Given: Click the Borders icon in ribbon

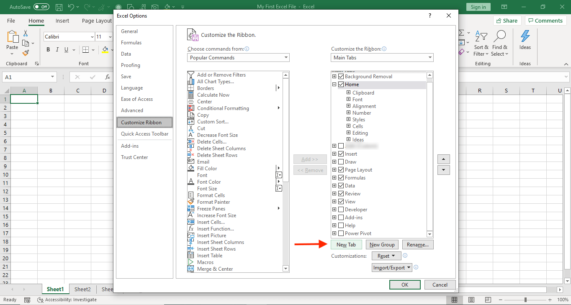Looking at the screenshot, I should pos(85,50).
